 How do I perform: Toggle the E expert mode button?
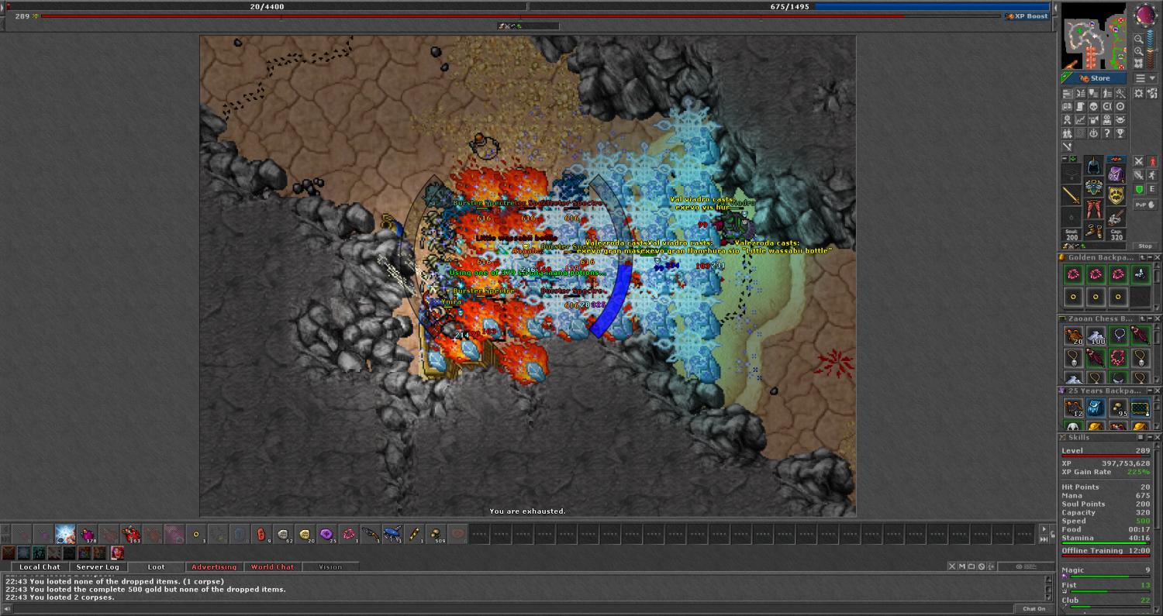(x=1152, y=189)
